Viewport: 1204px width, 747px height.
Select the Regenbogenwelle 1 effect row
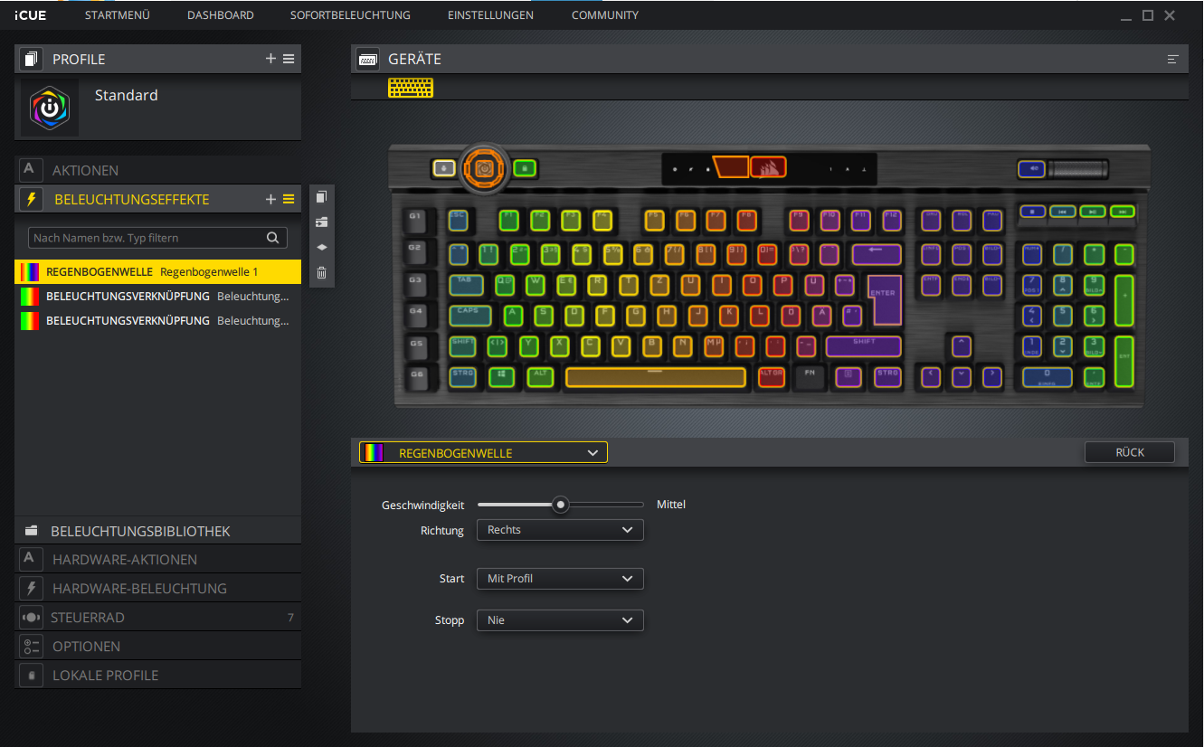pyautogui.click(x=157, y=271)
